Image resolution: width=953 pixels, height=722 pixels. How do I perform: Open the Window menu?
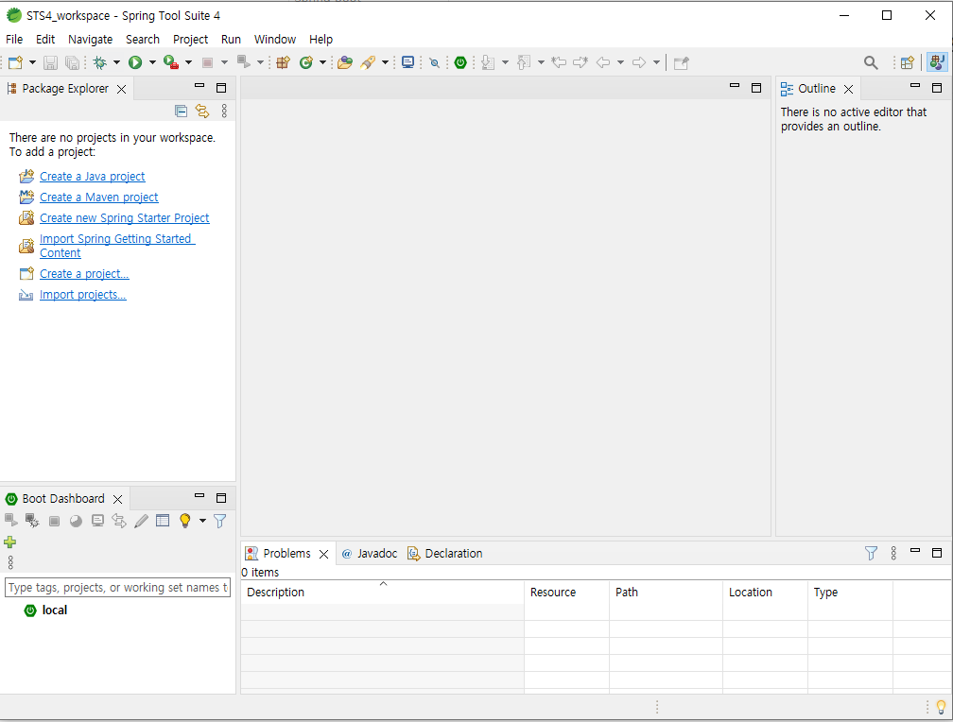(x=275, y=39)
